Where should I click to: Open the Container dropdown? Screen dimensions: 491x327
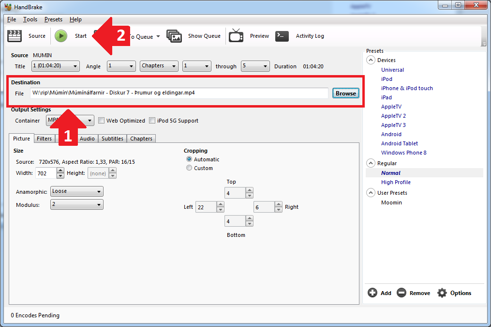click(70, 121)
